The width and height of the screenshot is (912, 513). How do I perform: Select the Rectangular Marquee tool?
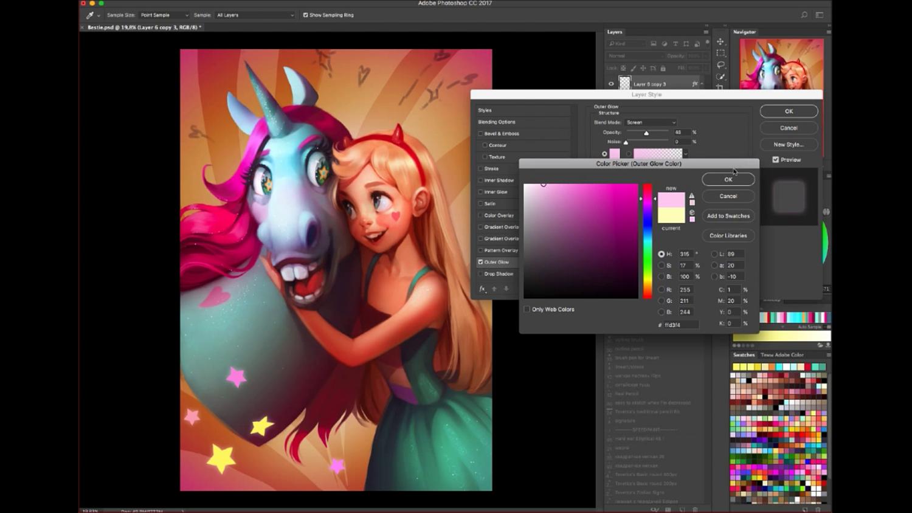coord(720,53)
